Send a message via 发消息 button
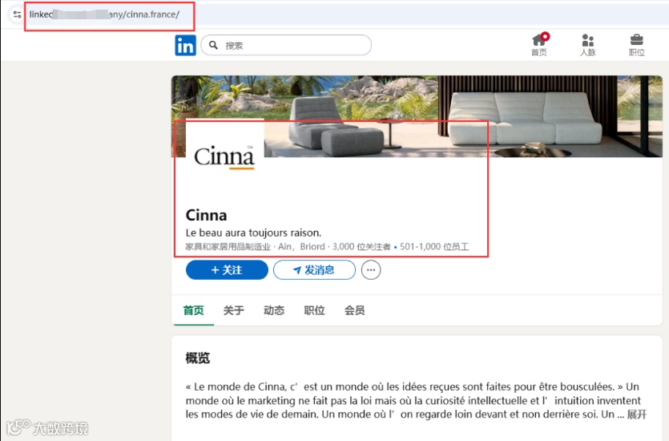 [x=314, y=269]
